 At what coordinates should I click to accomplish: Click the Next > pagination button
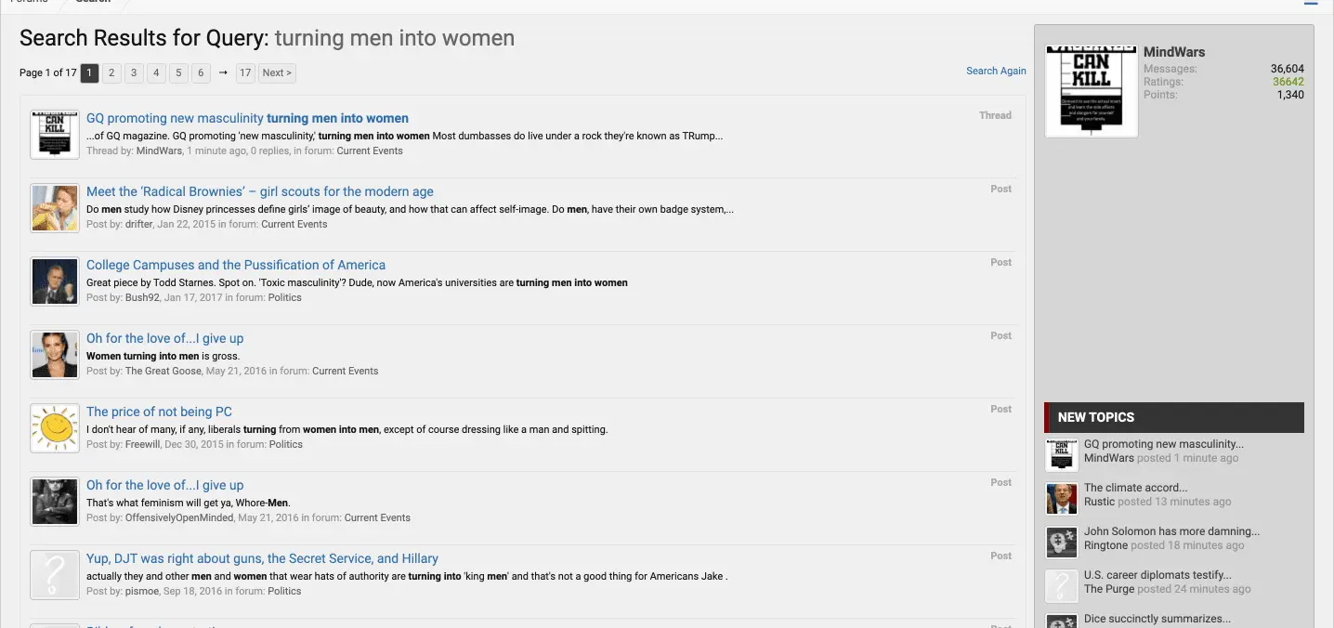277,72
